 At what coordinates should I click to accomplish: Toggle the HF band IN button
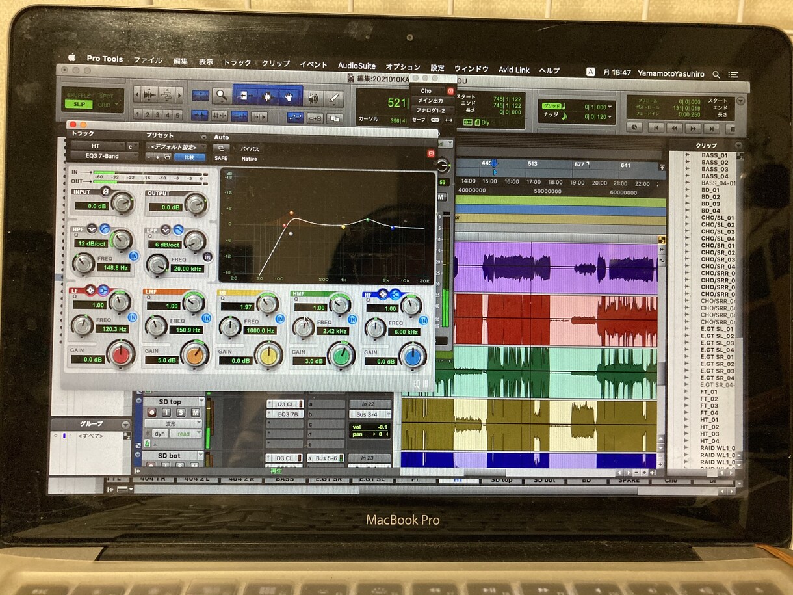point(423,320)
